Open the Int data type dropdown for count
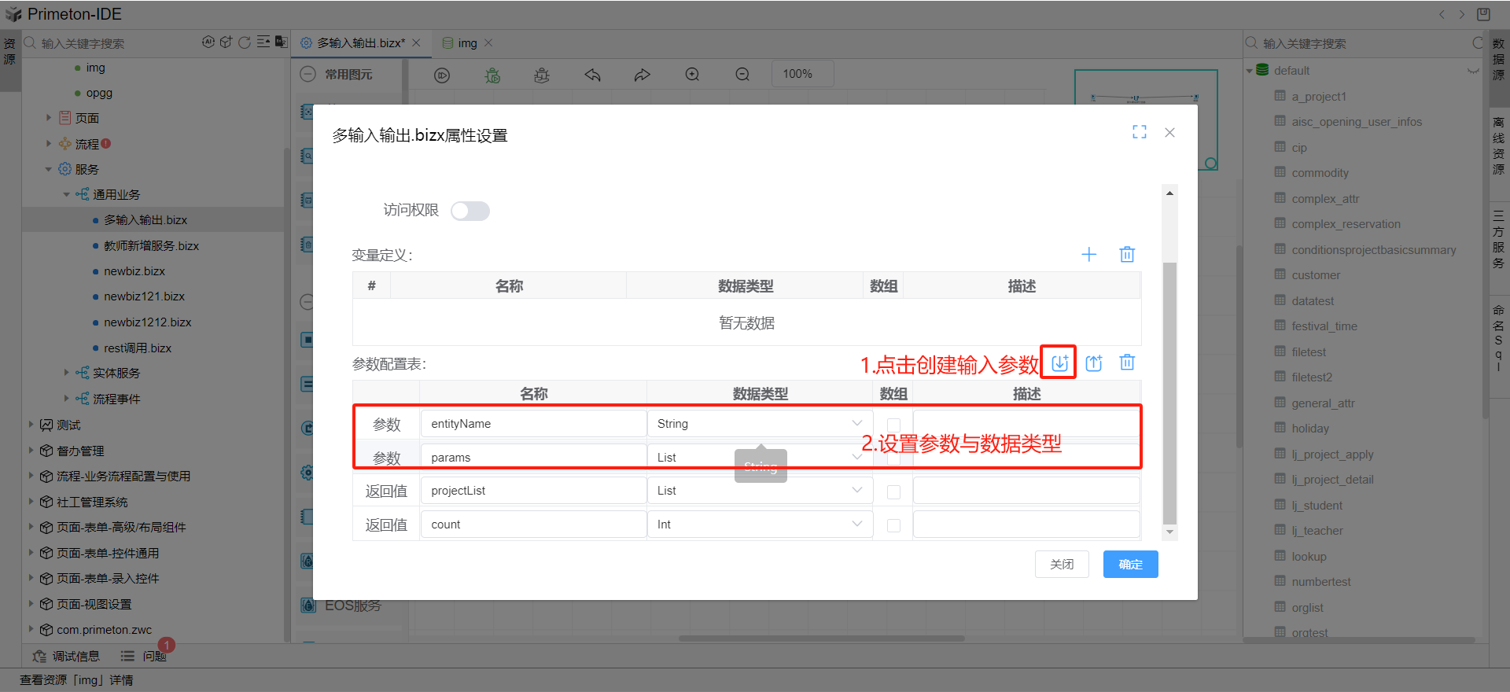This screenshot has height=692, width=1510. coord(760,525)
